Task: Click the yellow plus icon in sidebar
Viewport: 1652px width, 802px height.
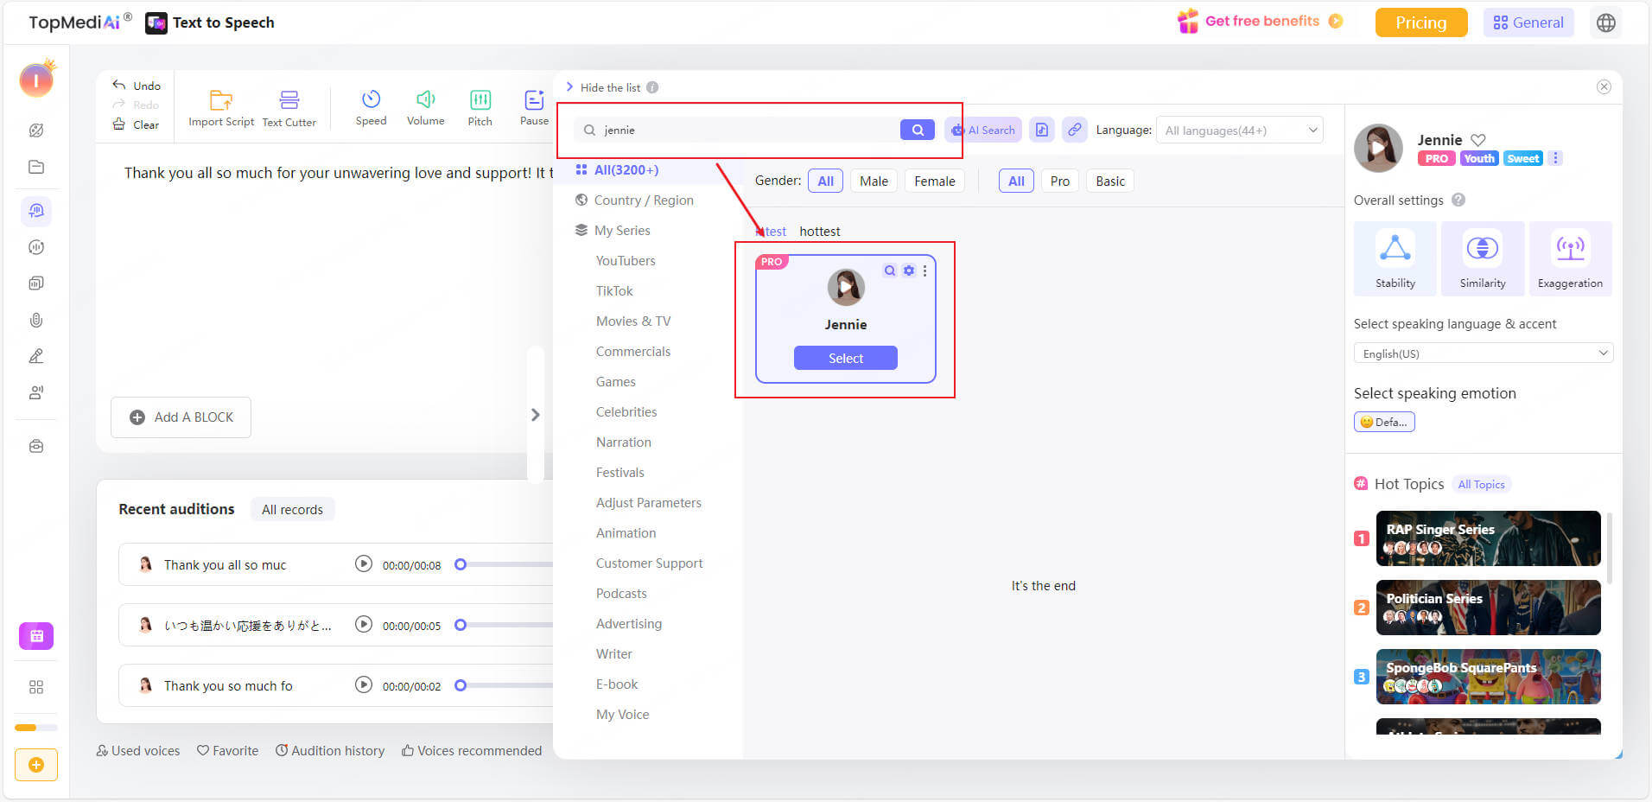Action: coord(36,765)
